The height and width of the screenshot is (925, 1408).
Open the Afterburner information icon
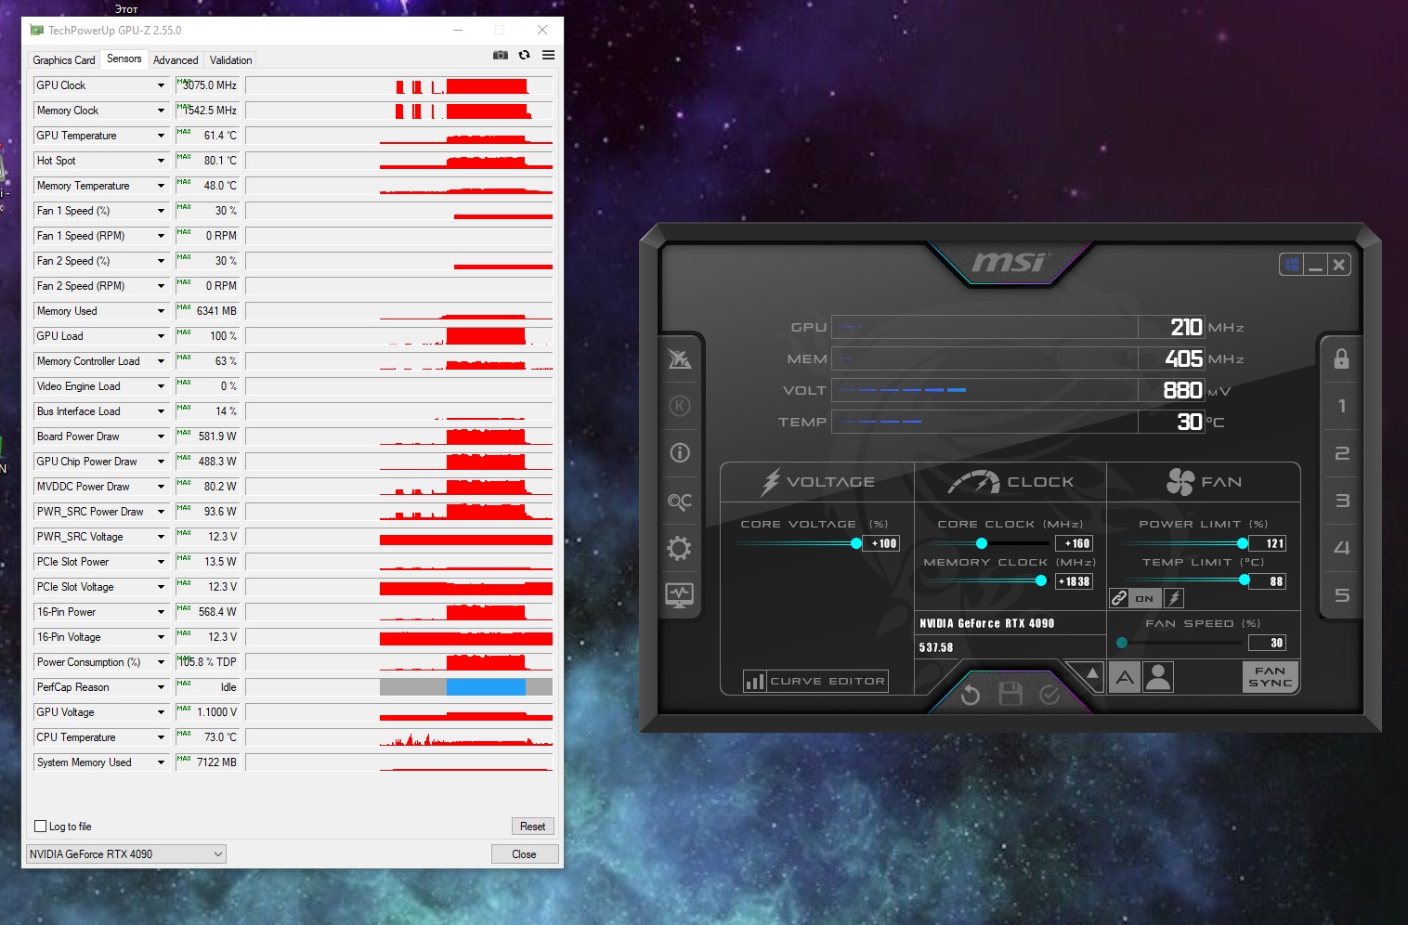[680, 452]
